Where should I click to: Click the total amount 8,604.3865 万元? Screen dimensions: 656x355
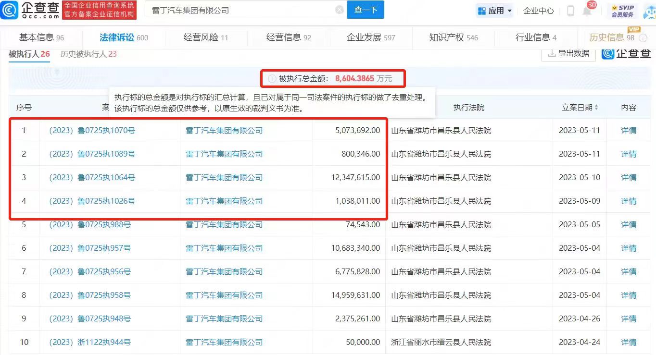click(x=364, y=78)
